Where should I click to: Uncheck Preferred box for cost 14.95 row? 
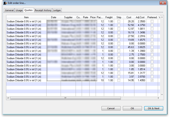pos(152,81)
